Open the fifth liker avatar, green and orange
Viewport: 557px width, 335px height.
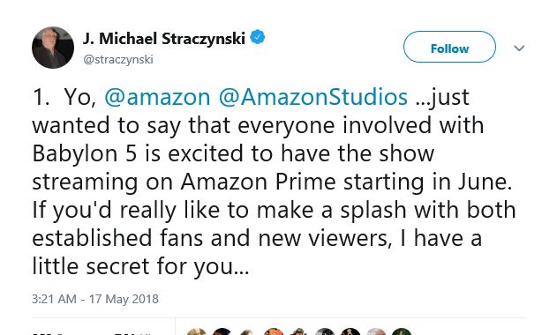coord(298,331)
